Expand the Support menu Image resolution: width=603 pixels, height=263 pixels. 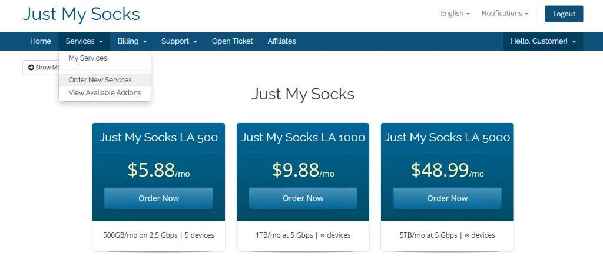179,41
